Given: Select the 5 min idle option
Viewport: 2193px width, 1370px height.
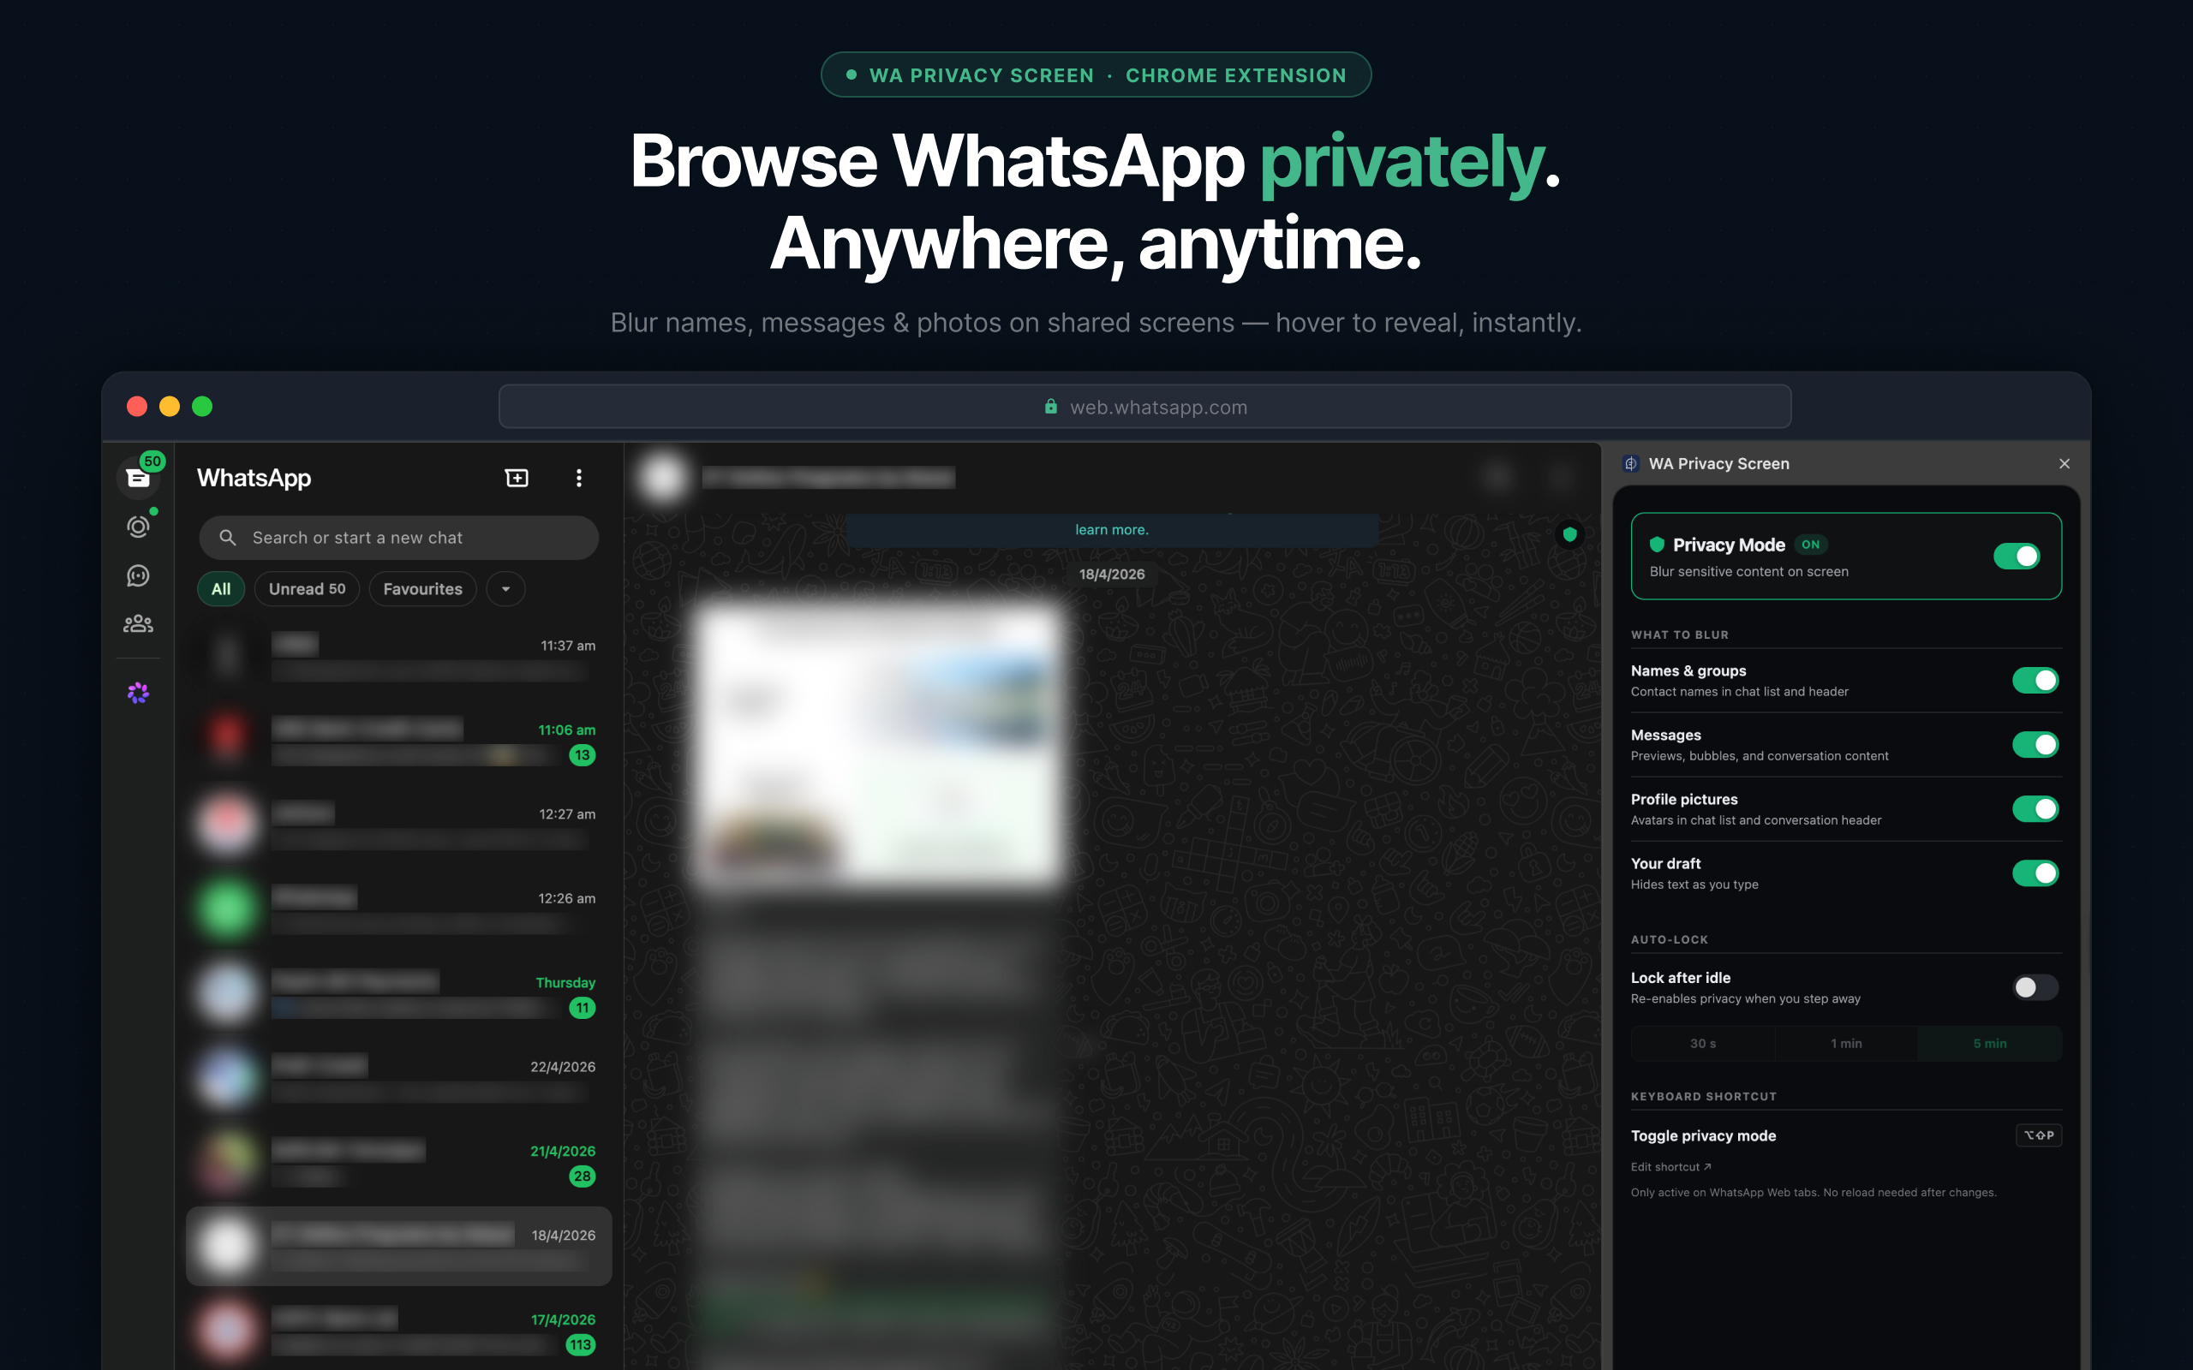Looking at the screenshot, I should click(1990, 1044).
